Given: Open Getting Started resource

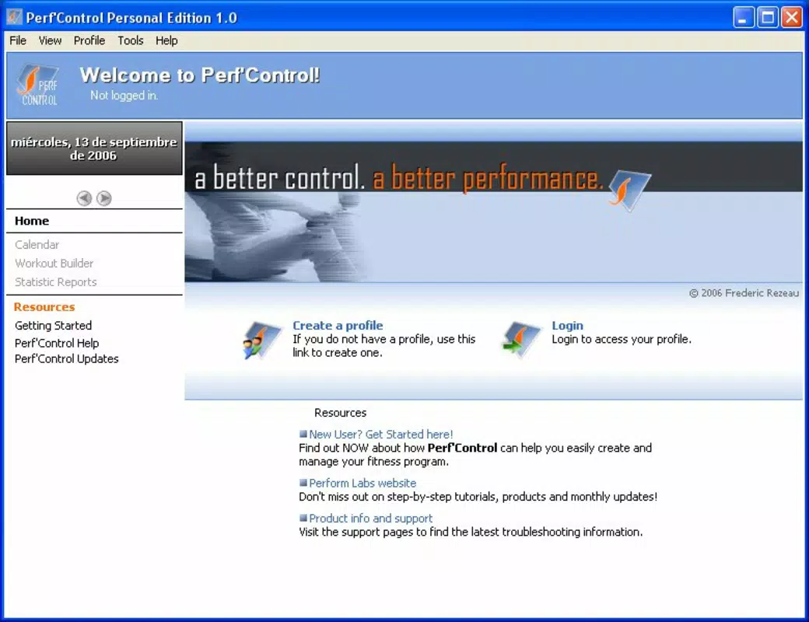Looking at the screenshot, I should coord(53,326).
